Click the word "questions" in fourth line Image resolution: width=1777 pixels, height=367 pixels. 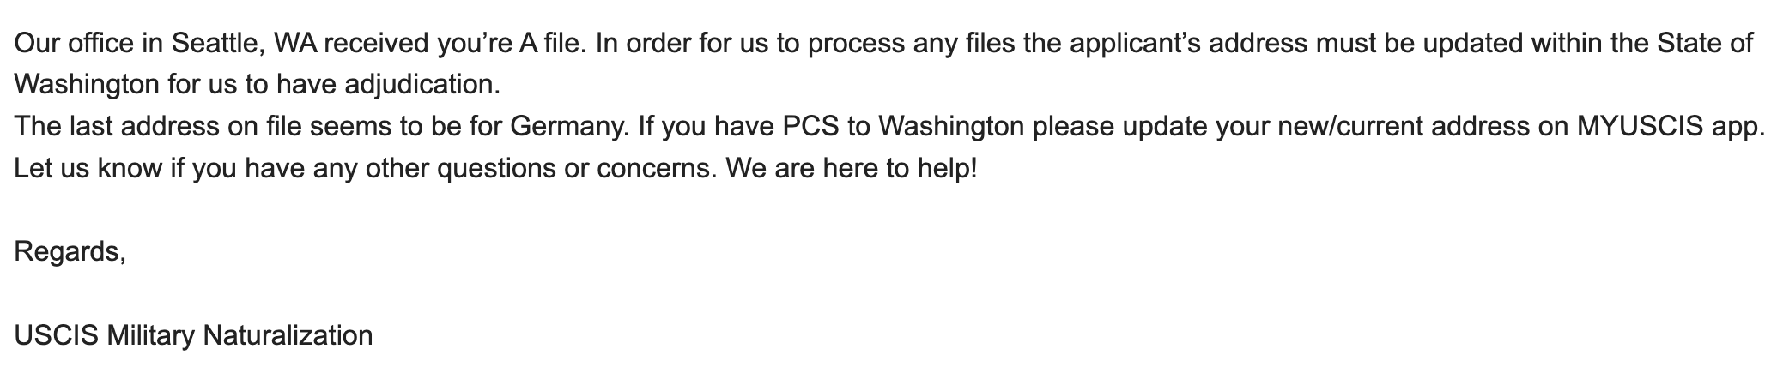496,168
